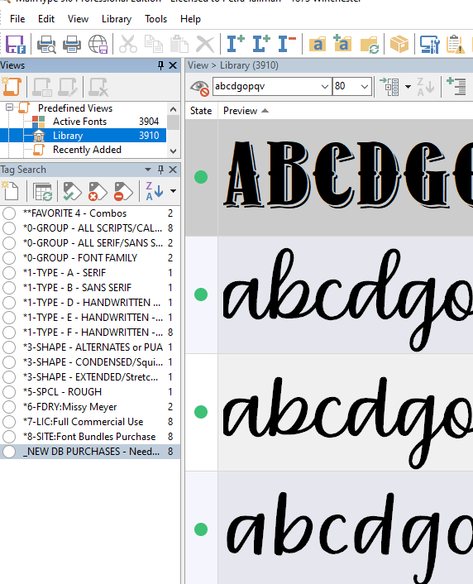Click the Add fonts folder icon with plus
This screenshot has height=584, width=473.
click(342, 44)
